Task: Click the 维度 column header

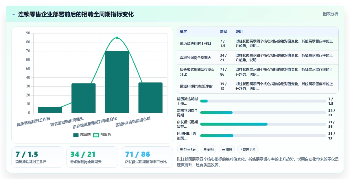Action: click(183, 32)
